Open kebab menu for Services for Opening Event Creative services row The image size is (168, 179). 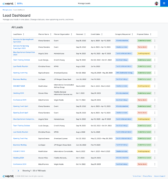155,47
